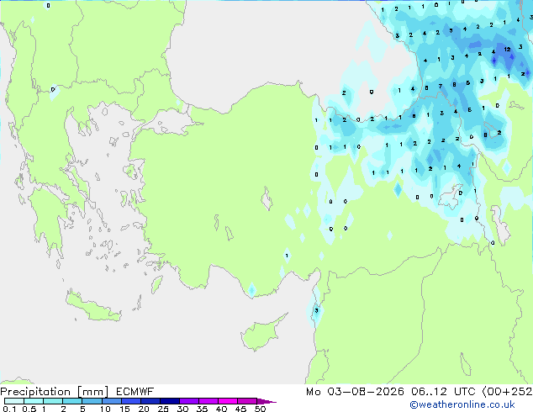Pick the 1–2 mm legend swatch
The width and height of the screenshot is (533, 412).
click(53, 401)
